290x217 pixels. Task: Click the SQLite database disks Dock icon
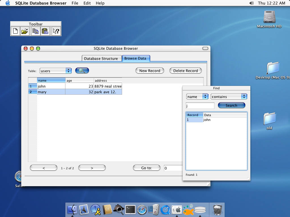pos(200,210)
